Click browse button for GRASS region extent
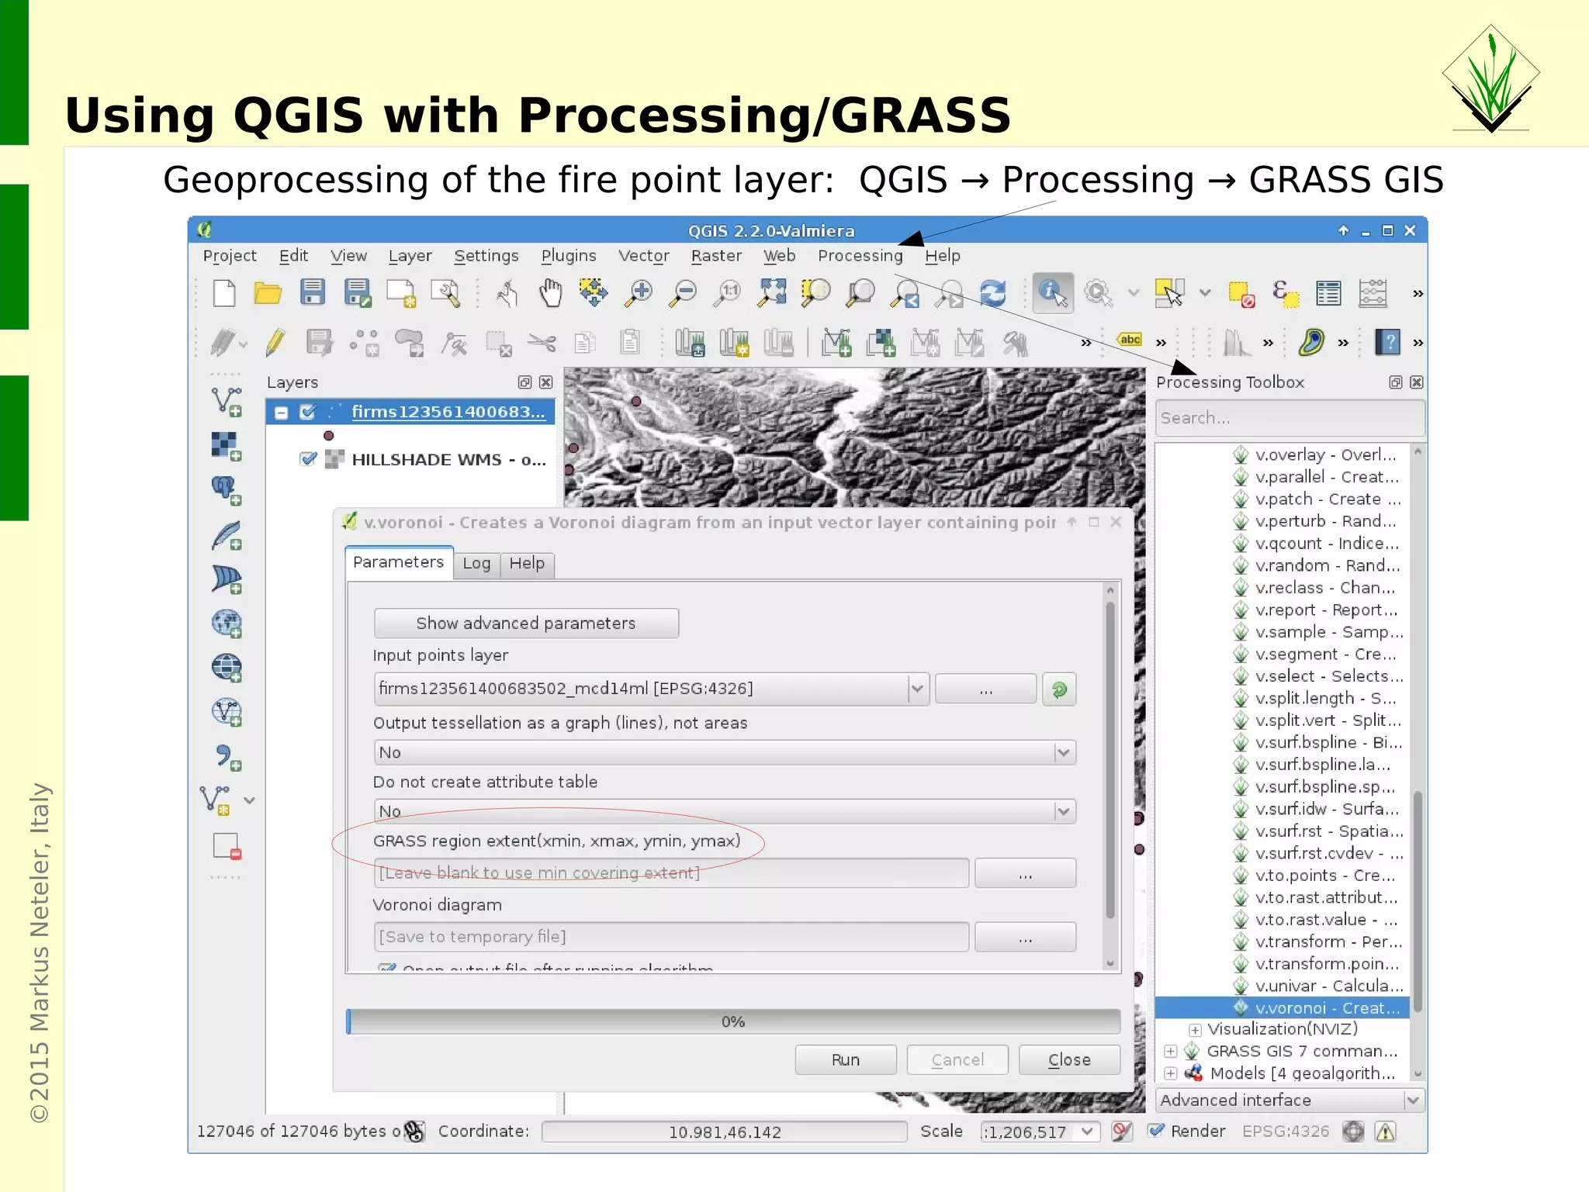This screenshot has height=1192, width=1589. coord(1025,873)
